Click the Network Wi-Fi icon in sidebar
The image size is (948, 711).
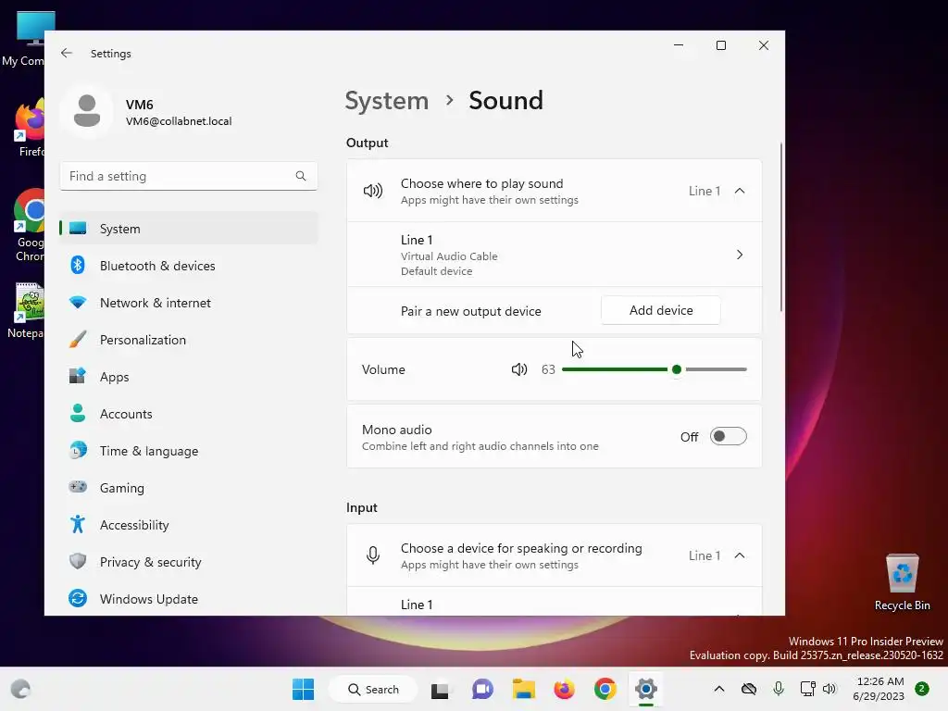(x=78, y=303)
